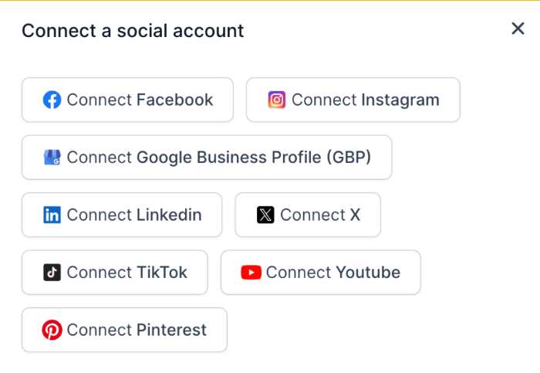Viewport: 540px width, 373px height.
Task: Tap the Connect X button
Action: (x=308, y=215)
